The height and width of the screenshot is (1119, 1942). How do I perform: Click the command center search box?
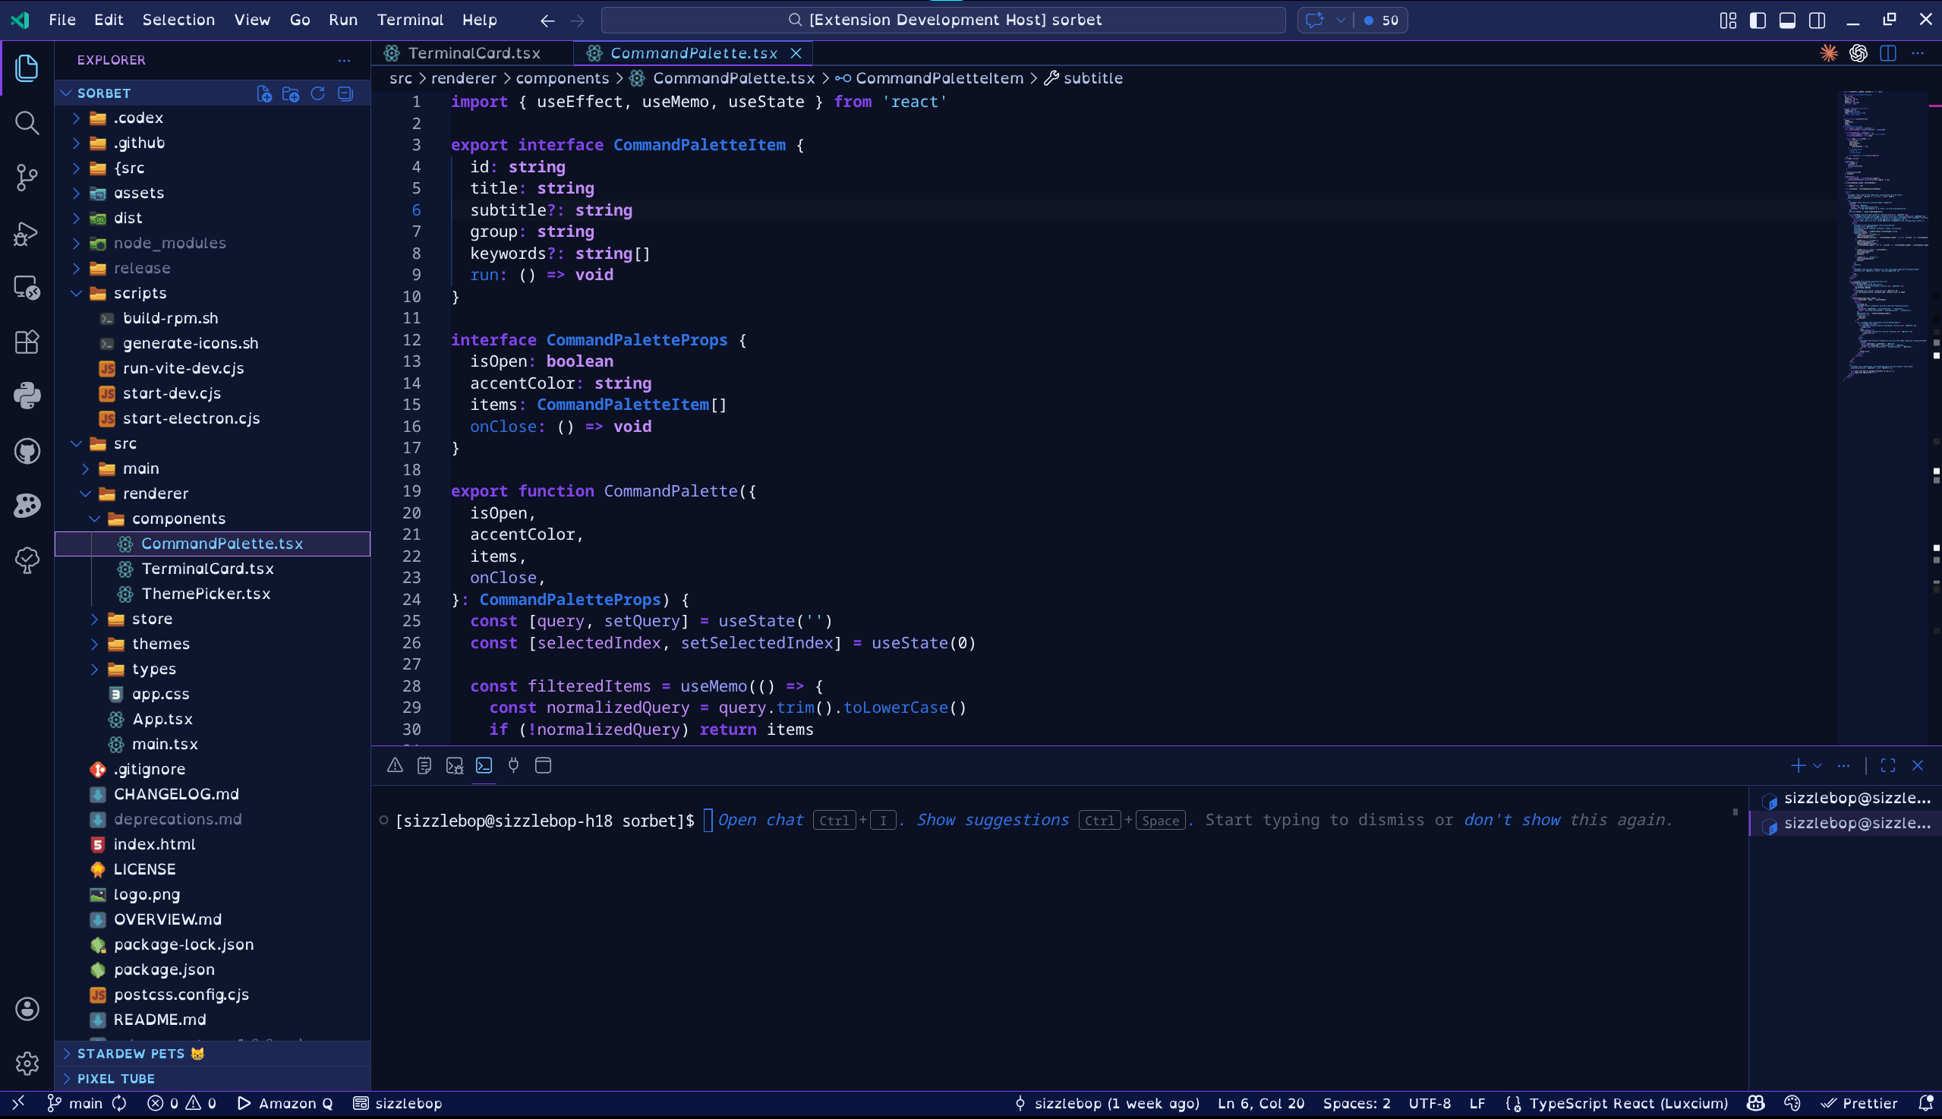(x=943, y=20)
